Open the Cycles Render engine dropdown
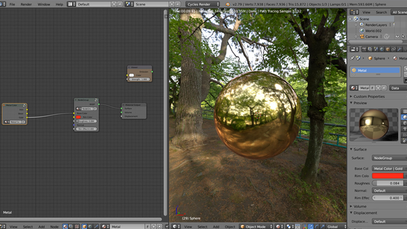407x229 pixels. click(203, 4)
